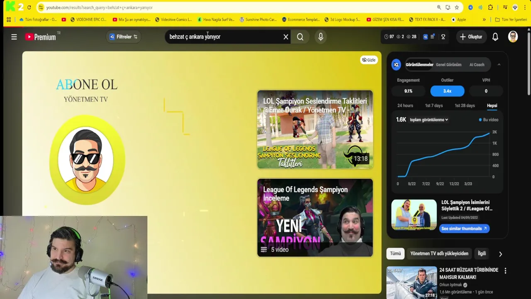Select the Hepsi range

click(492, 105)
